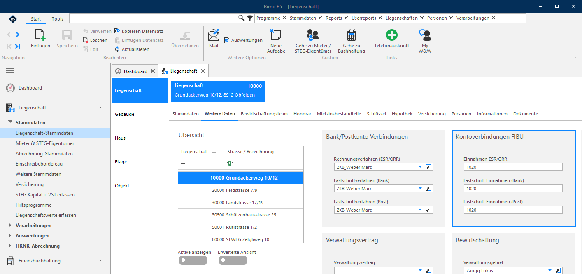Viewport: 582px width, 274px height.
Task: Remove the Userreports search tag
Action: coord(381,18)
